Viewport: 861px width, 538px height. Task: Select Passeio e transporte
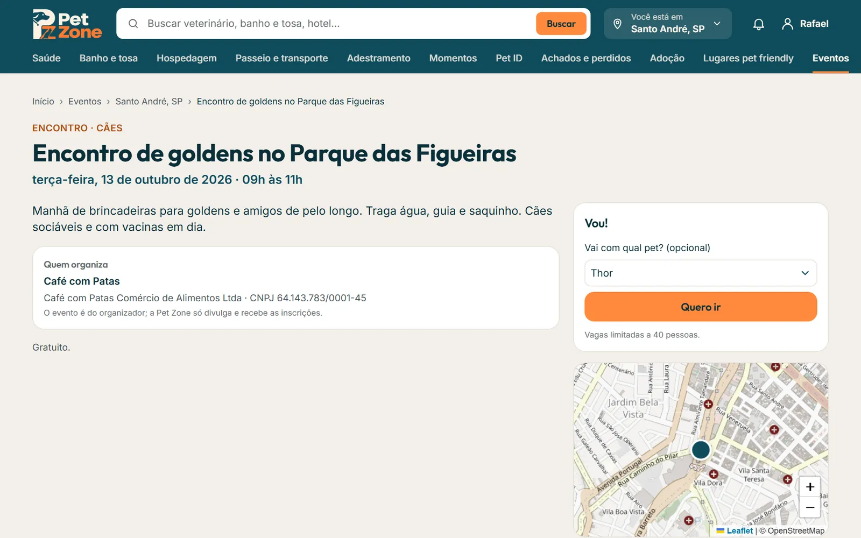pyautogui.click(x=281, y=58)
